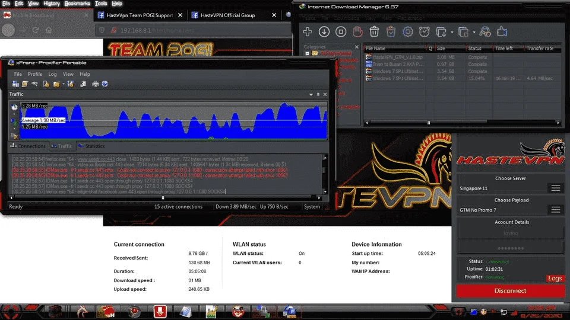Click Proxifier open profile folder icon
Screen dimensions: 570x320
coord(56,84)
